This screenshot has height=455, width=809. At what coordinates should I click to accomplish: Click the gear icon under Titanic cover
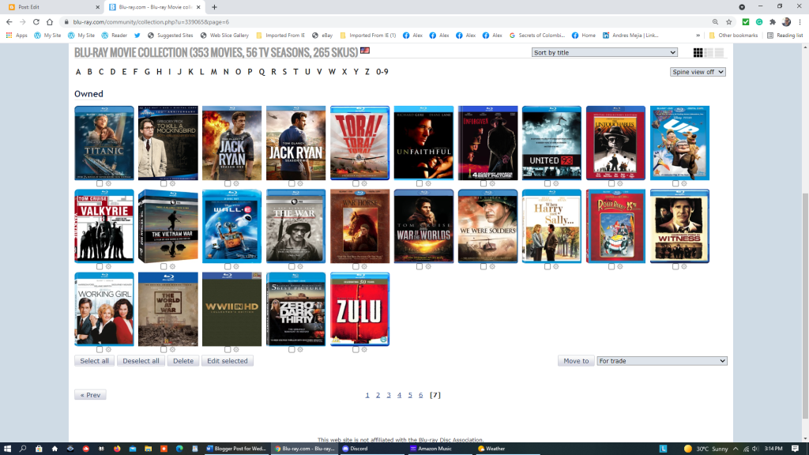click(108, 183)
